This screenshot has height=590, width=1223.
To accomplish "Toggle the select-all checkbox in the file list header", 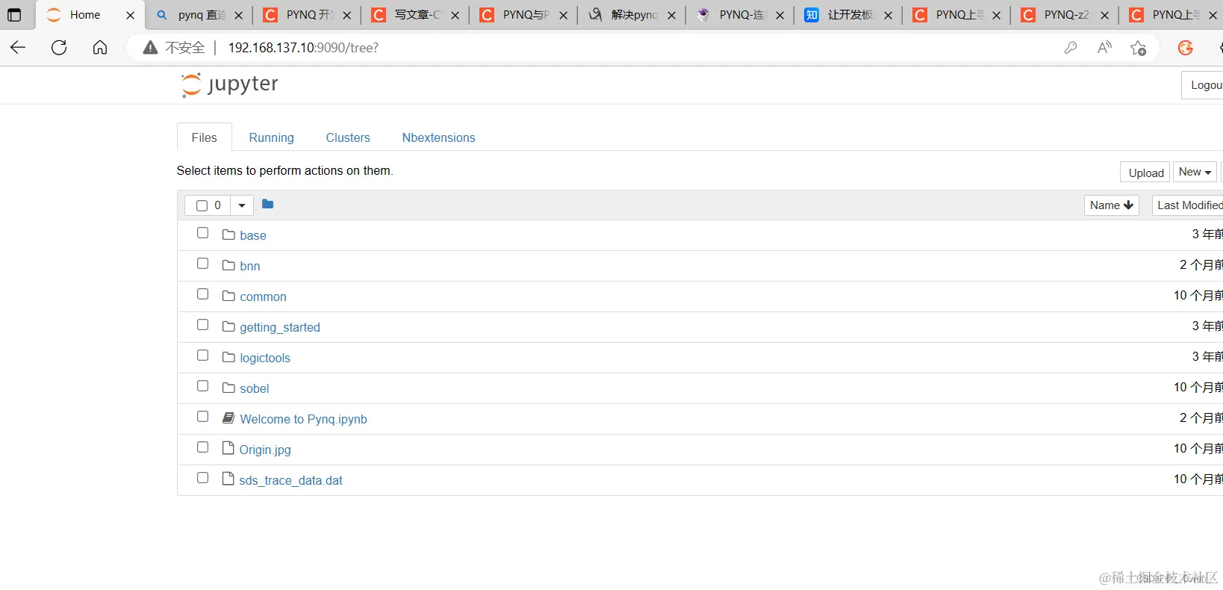I will [202, 205].
